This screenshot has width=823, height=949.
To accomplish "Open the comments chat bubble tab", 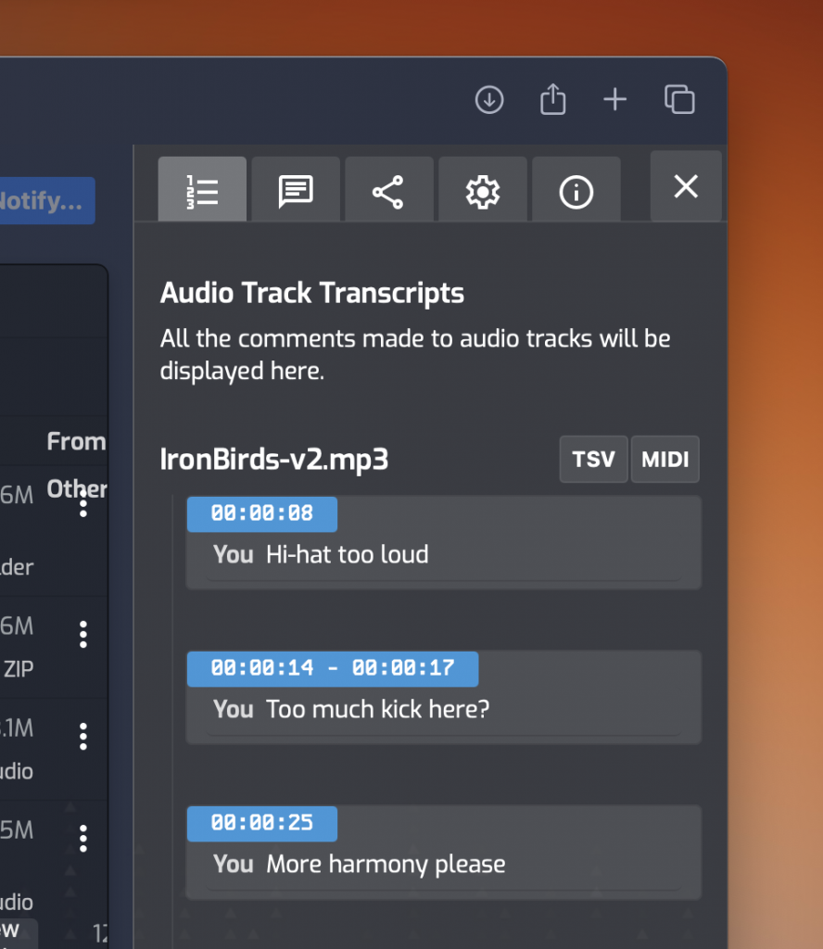I will (x=296, y=190).
